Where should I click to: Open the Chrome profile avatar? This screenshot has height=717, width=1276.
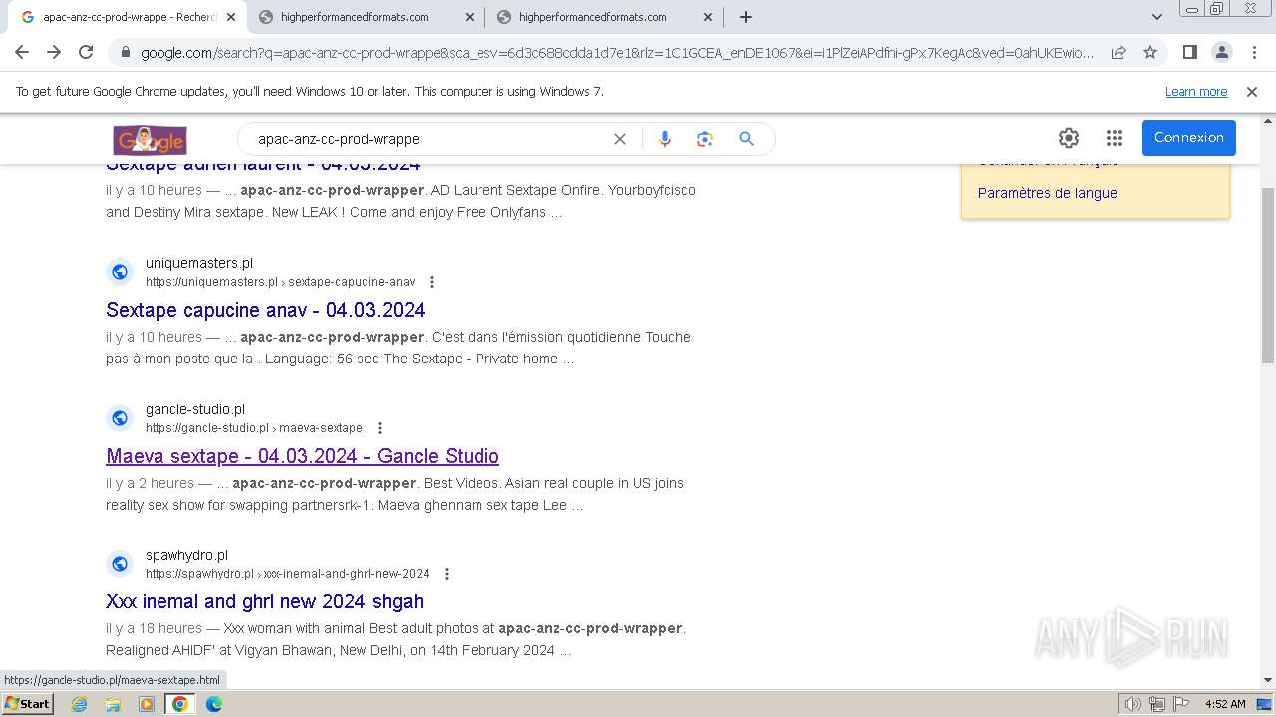coord(1221,52)
